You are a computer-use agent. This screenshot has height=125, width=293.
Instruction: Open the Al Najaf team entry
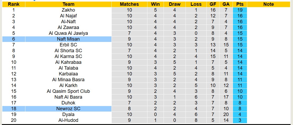coord(68,16)
